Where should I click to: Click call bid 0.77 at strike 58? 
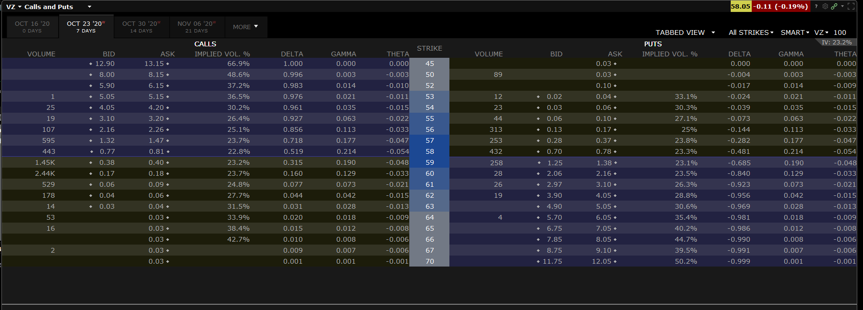pos(107,151)
